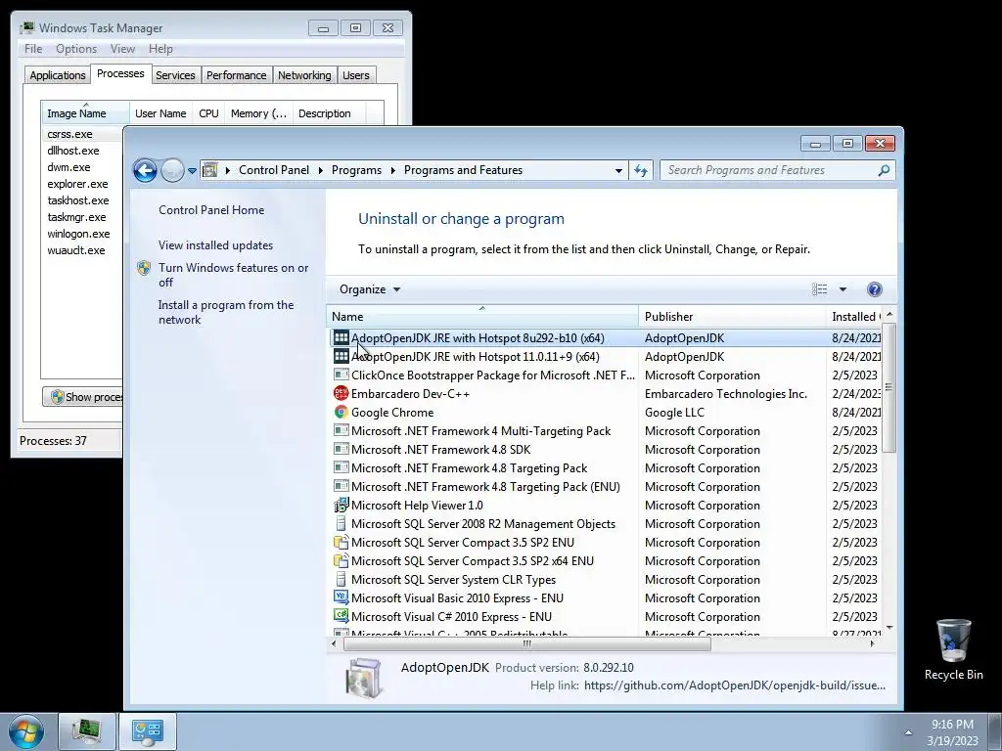
Task: Click the Control Panel icon in address bar
Action: (209, 170)
